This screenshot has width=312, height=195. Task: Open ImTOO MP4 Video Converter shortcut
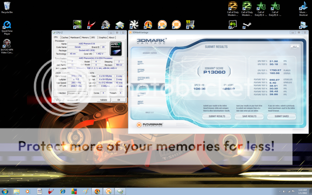7,46
